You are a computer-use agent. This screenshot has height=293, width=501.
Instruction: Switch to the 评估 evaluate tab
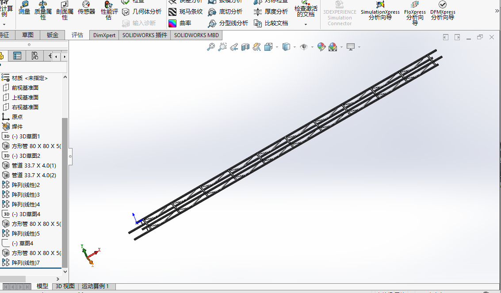click(x=77, y=35)
